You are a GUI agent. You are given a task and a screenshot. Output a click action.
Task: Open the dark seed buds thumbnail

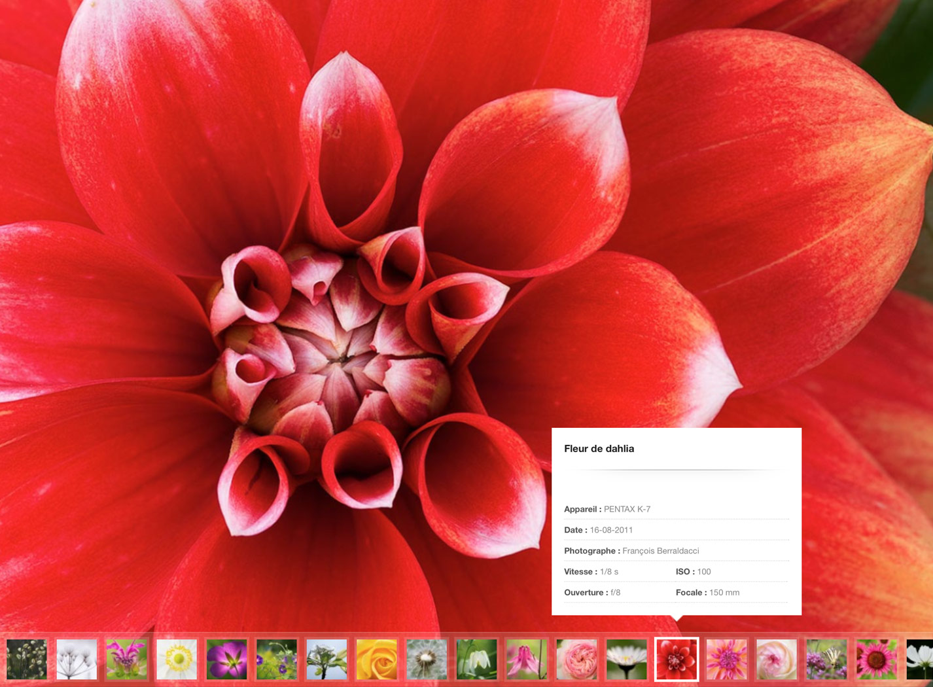27,659
